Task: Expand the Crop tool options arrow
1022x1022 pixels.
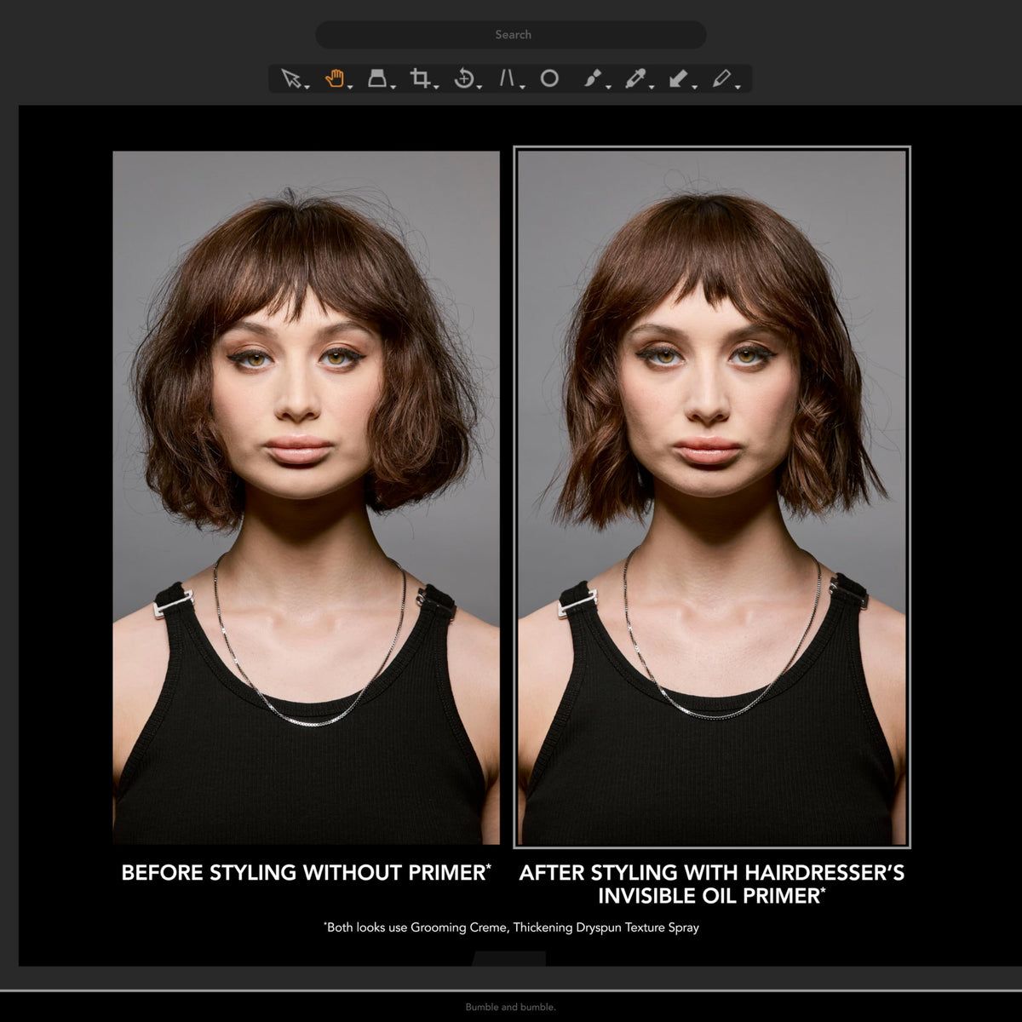Action: (x=436, y=87)
